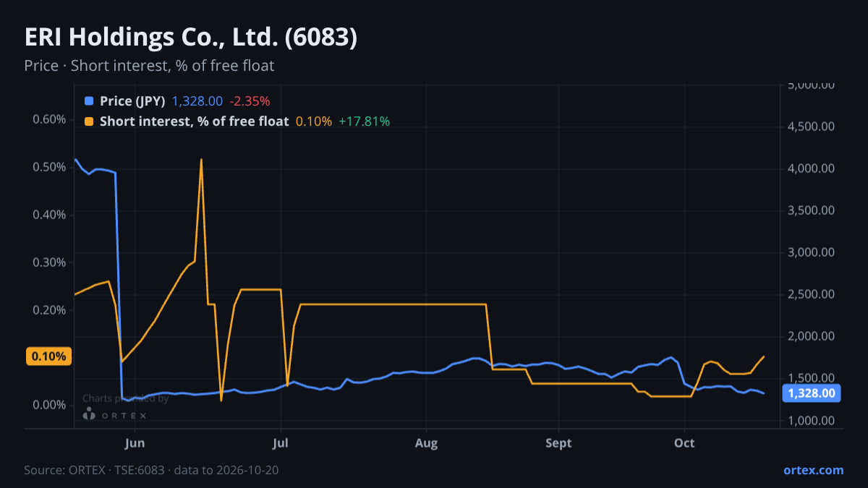Click the blue 1,328.00 price badge
The image size is (868, 488).
[x=812, y=393]
